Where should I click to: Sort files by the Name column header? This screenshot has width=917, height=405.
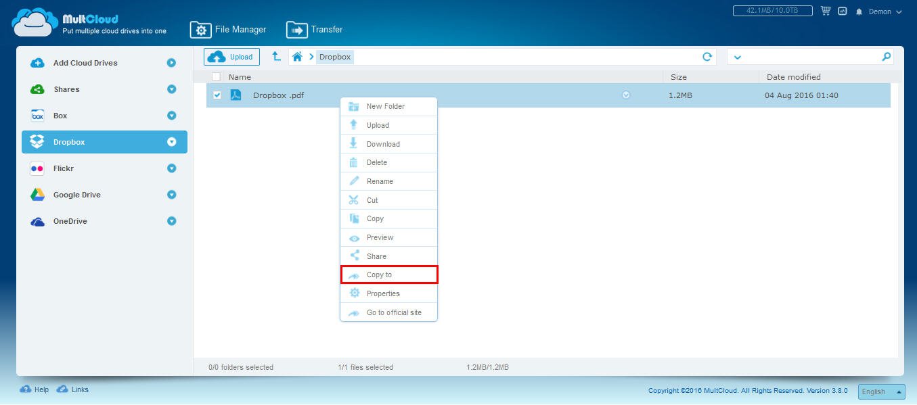(x=240, y=77)
